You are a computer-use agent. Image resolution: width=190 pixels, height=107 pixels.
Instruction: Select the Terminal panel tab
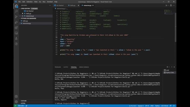(x=74, y=67)
